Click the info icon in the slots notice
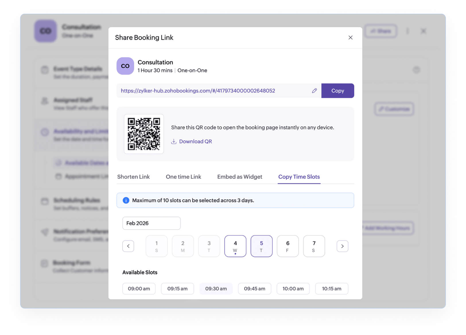The height and width of the screenshot is (335, 466). 126,200
